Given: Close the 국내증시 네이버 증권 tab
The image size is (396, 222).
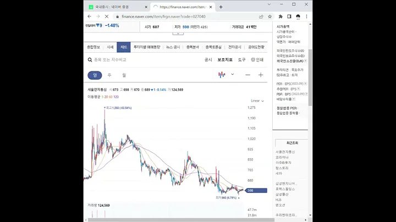Looking at the screenshot, I should pos(146,7).
